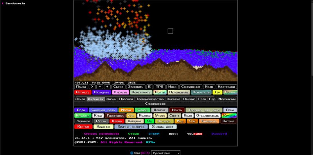Switch to the Порошки category tab
Viewport: 313px width, 155px height.
click(x=126, y=99)
